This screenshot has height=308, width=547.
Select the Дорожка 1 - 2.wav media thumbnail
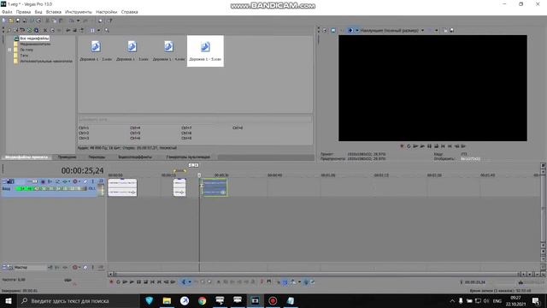pos(96,50)
